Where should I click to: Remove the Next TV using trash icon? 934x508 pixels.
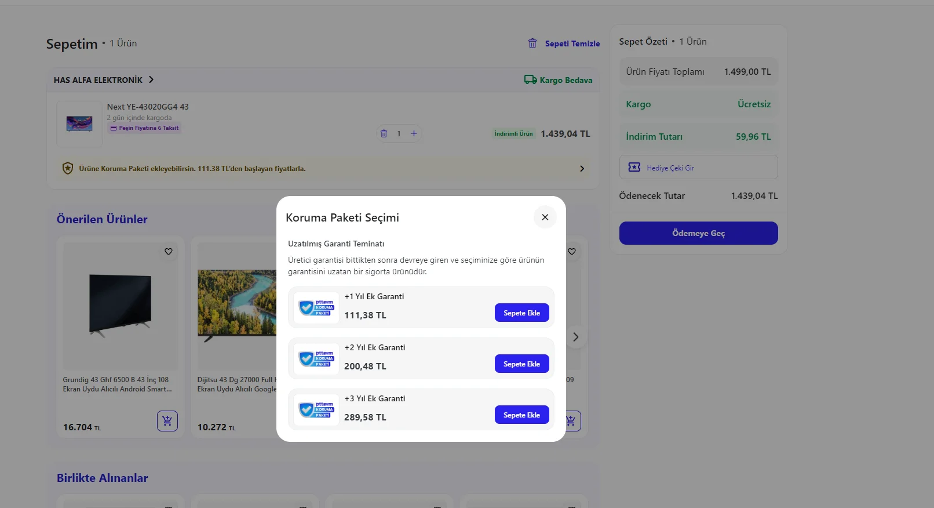[x=384, y=134]
